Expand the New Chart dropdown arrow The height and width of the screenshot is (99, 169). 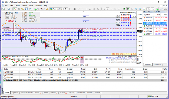click(x=6, y=9)
